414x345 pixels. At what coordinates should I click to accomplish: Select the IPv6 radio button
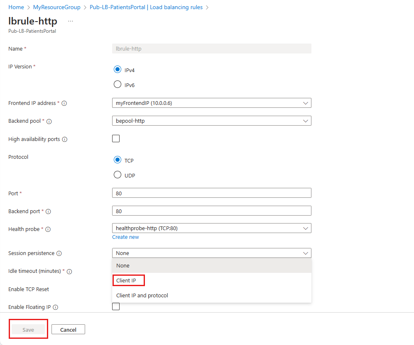click(118, 84)
